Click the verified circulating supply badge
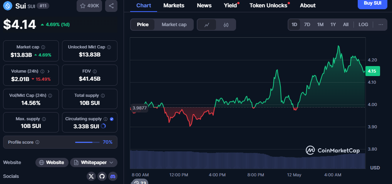 [x=112, y=119]
